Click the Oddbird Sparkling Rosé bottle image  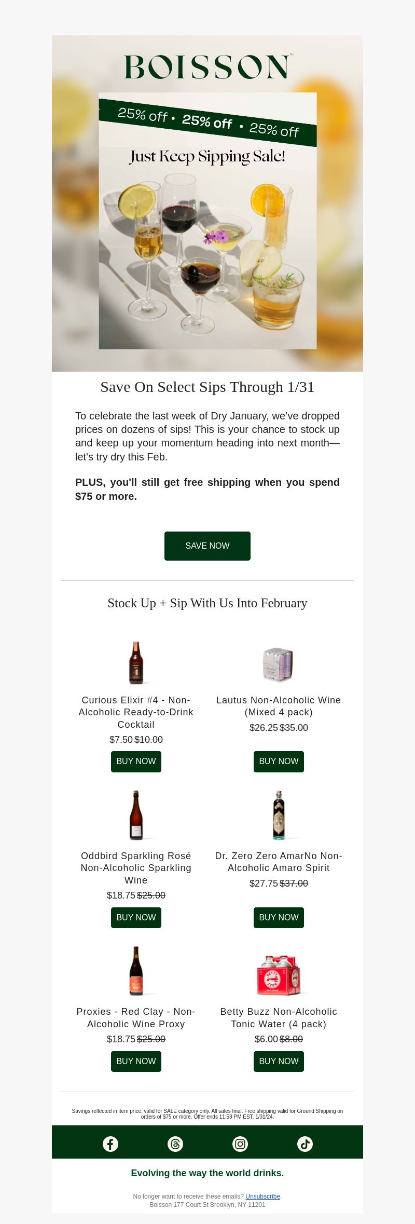(x=136, y=815)
